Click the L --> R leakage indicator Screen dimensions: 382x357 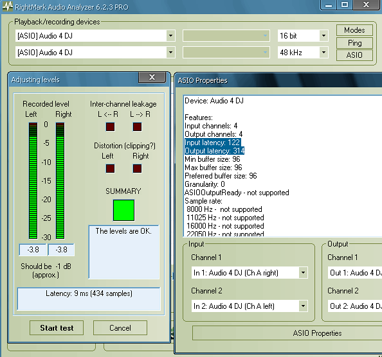click(x=138, y=126)
